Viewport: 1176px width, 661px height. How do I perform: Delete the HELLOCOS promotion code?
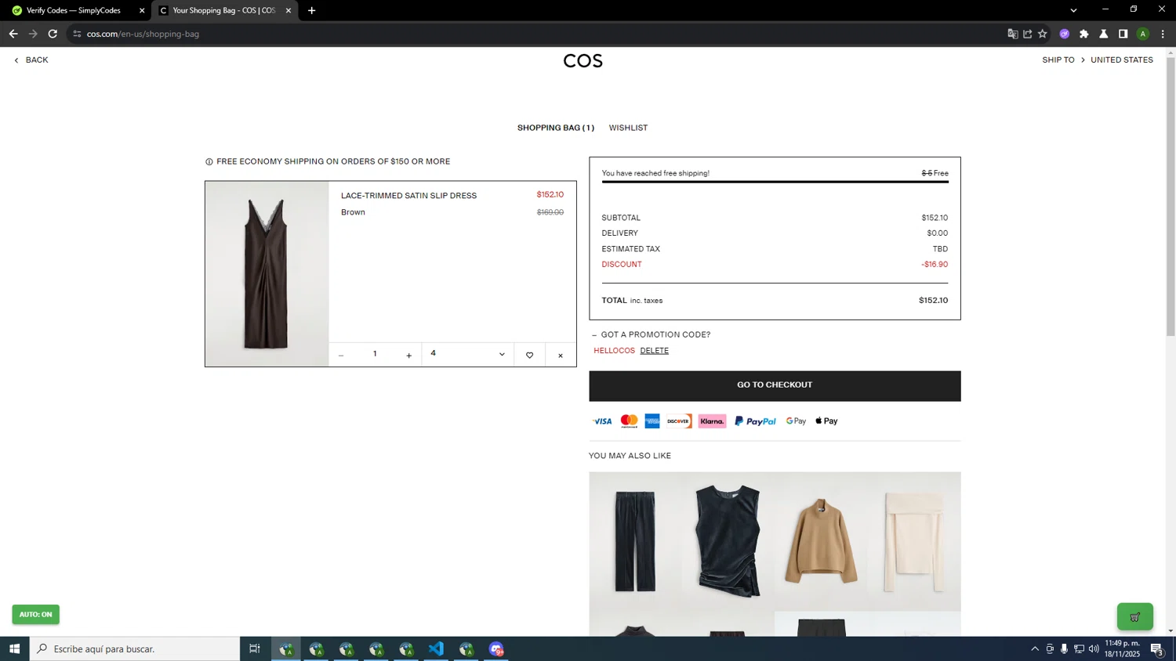coord(654,351)
